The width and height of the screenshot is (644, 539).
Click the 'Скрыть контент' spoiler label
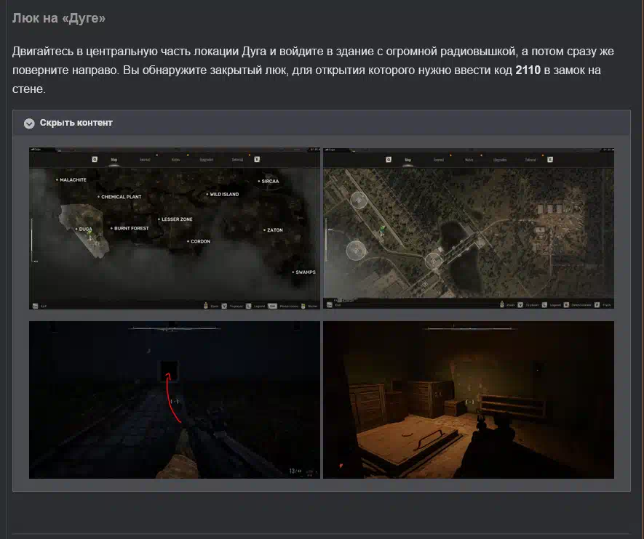pyautogui.click(x=76, y=123)
